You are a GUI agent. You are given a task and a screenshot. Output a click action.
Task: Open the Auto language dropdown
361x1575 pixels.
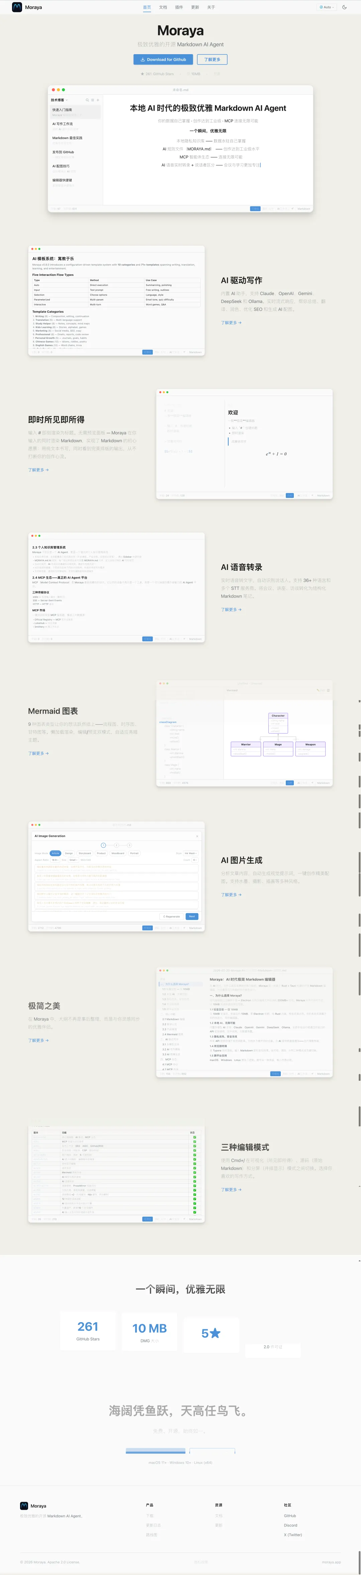(x=326, y=7)
